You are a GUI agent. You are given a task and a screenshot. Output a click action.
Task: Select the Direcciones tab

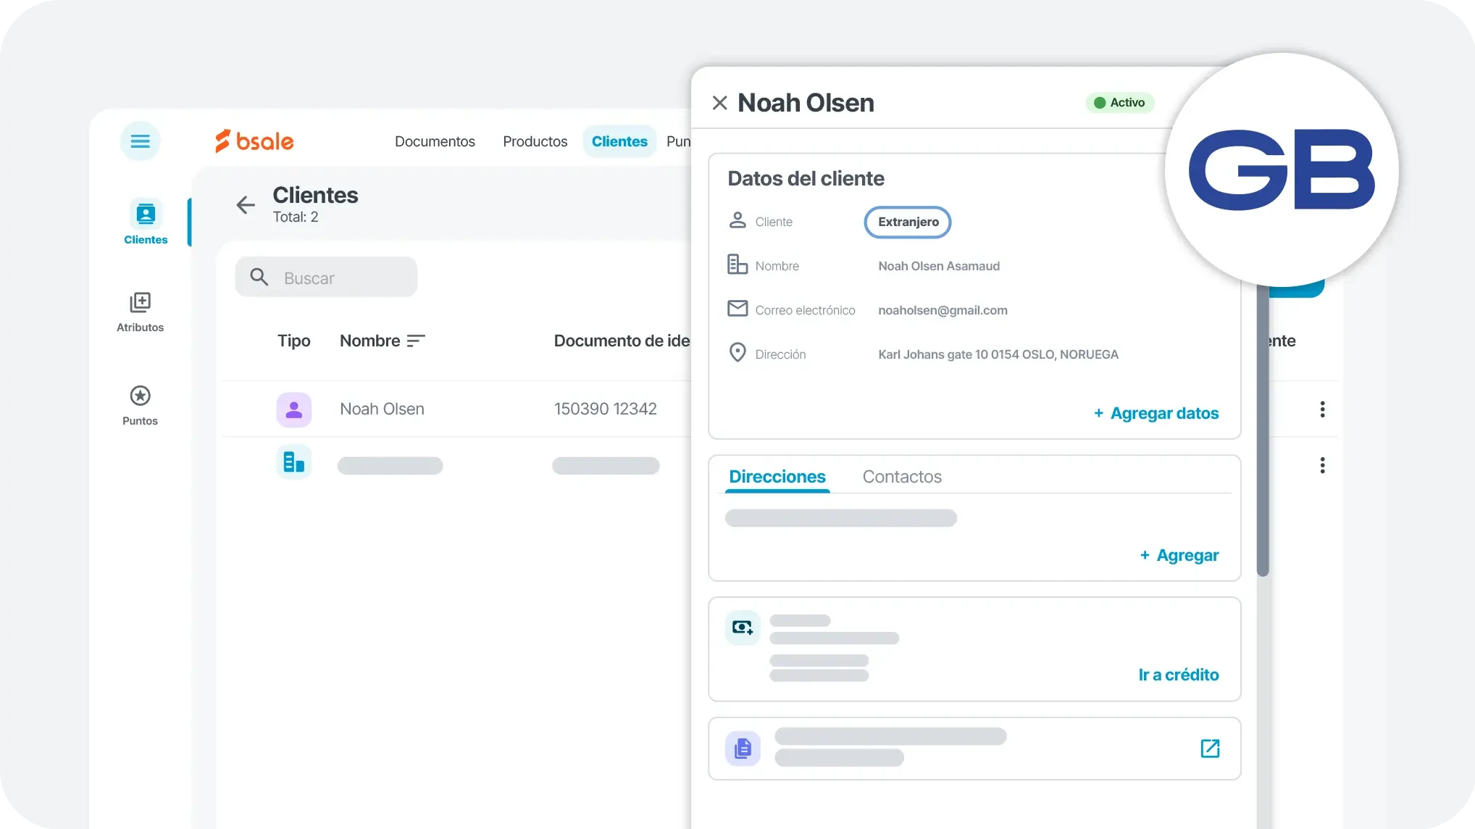coord(777,477)
